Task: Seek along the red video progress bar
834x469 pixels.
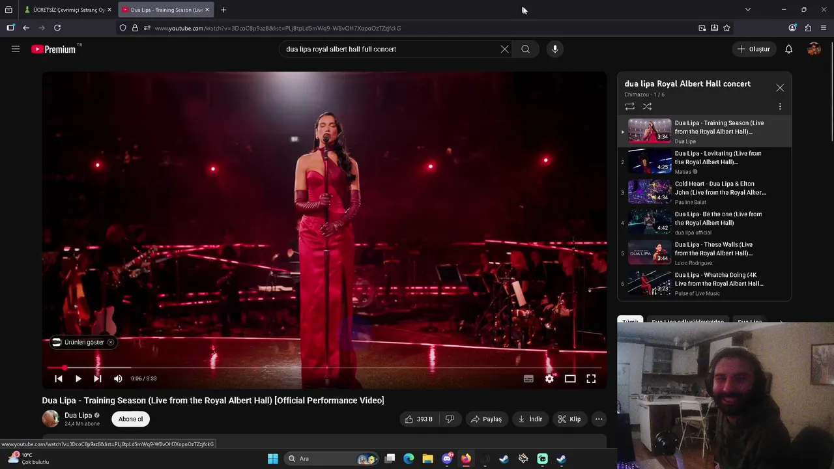Action: click(x=324, y=368)
